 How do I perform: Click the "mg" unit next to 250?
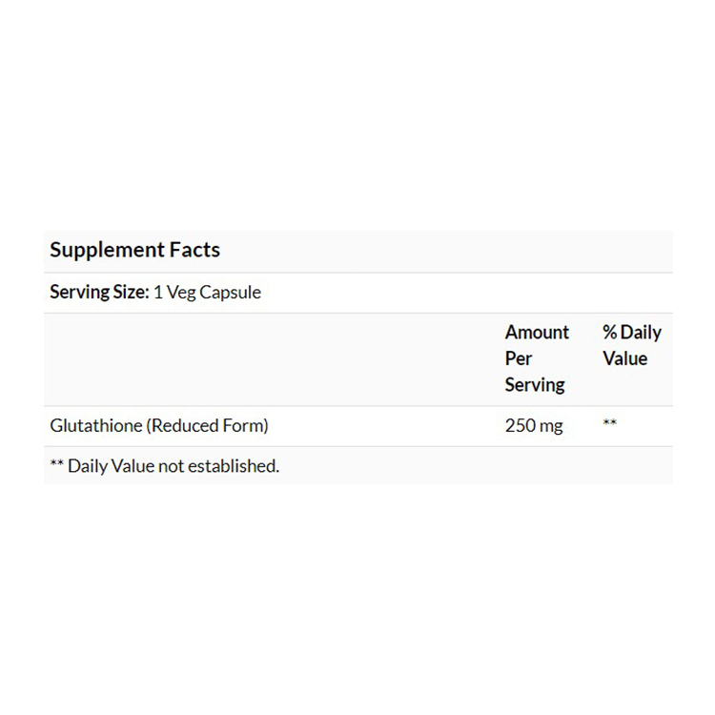click(x=551, y=427)
